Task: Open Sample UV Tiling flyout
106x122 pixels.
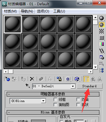Action: (x=102, y=38)
